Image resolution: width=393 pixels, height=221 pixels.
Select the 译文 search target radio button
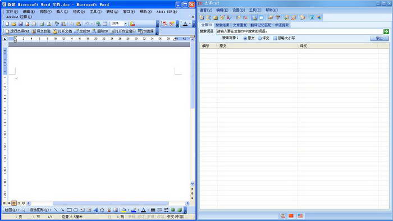263,38
